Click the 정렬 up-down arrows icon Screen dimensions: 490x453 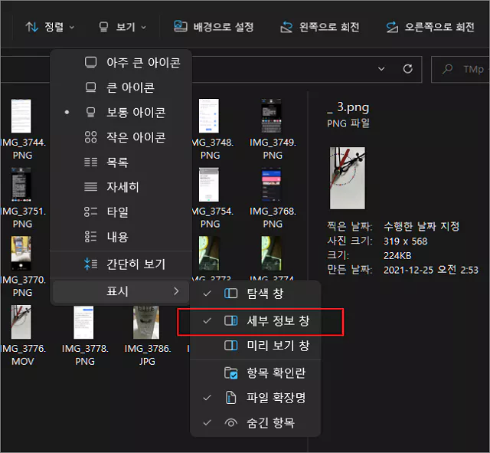31,27
